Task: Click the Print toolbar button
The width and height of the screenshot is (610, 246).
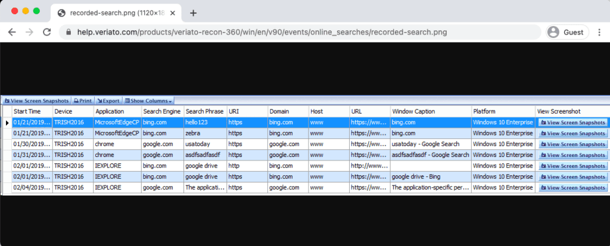Action: pos(83,101)
